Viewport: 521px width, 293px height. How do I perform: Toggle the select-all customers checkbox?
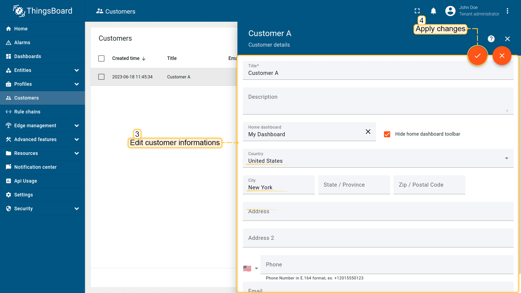pyautogui.click(x=101, y=58)
